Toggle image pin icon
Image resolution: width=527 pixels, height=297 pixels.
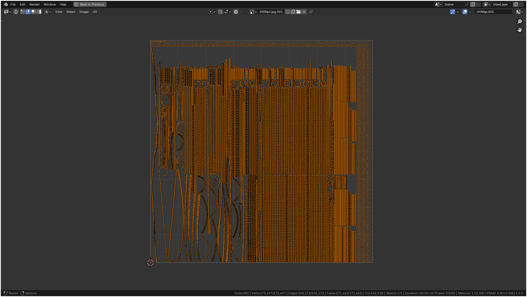point(311,12)
